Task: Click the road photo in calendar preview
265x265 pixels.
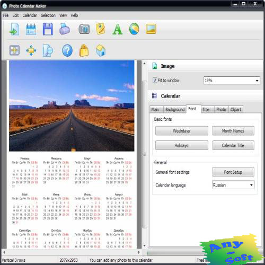Action: coord(72,106)
